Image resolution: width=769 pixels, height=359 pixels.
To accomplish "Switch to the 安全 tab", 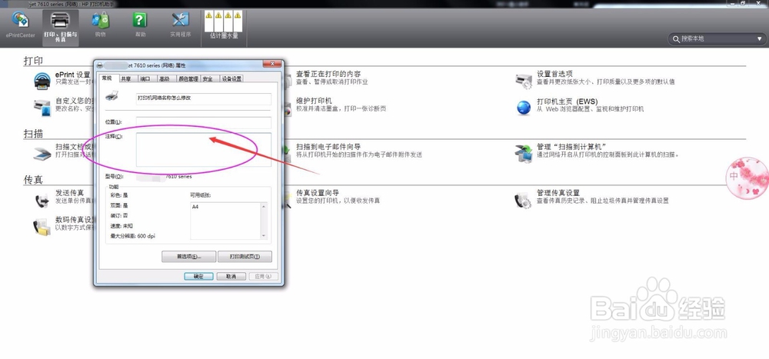I will (208, 79).
